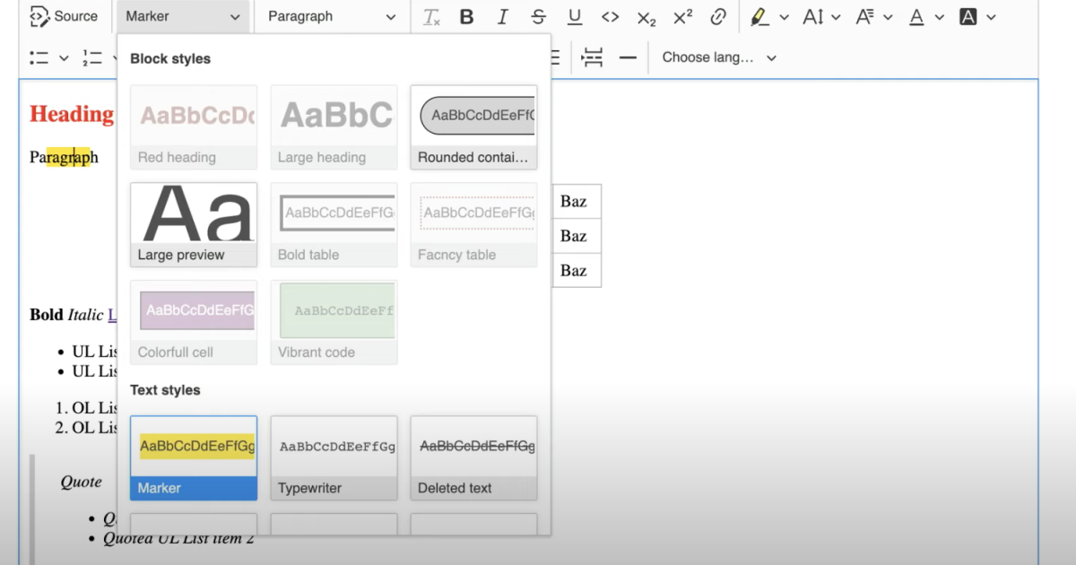Deselect the Marker text style
The width and height of the screenshot is (1076, 565).
[x=194, y=458]
